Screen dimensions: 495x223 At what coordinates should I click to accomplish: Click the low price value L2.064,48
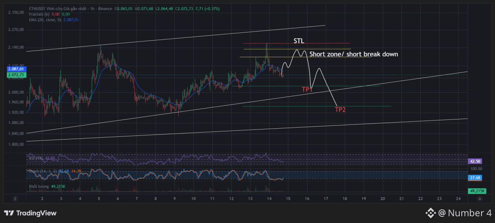pyautogui.click(x=164, y=9)
